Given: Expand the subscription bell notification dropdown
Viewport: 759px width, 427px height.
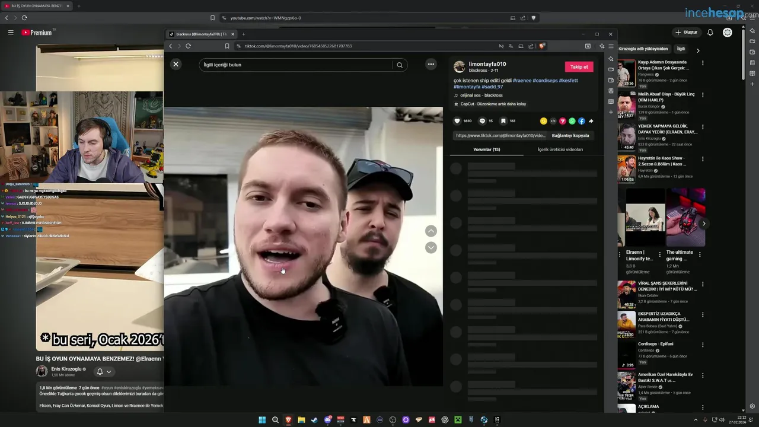Looking at the screenshot, I should click(x=104, y=372).
